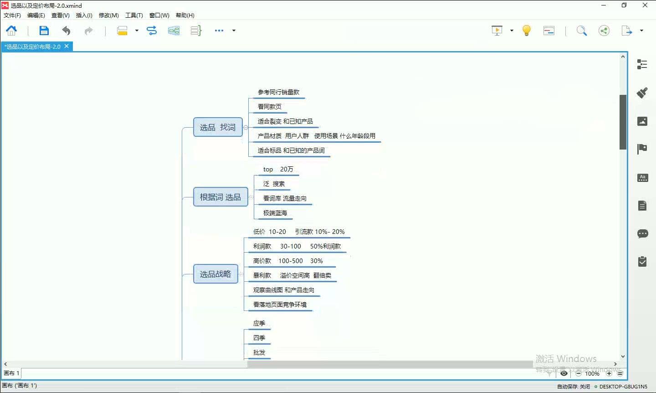Open the search magnifier
The image size is (656, 393).
point(582,31)
